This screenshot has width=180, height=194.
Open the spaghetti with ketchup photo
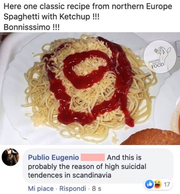[90, 89]
